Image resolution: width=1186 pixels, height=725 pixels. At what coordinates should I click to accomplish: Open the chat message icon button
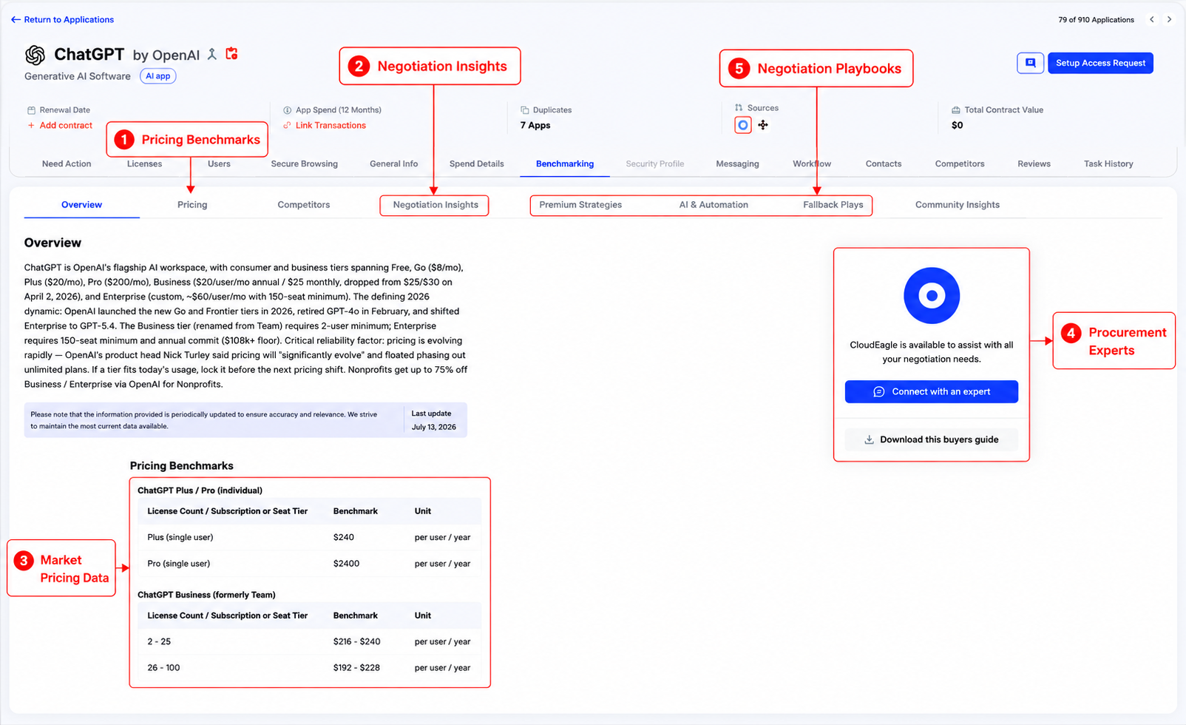pos(1030,63)
